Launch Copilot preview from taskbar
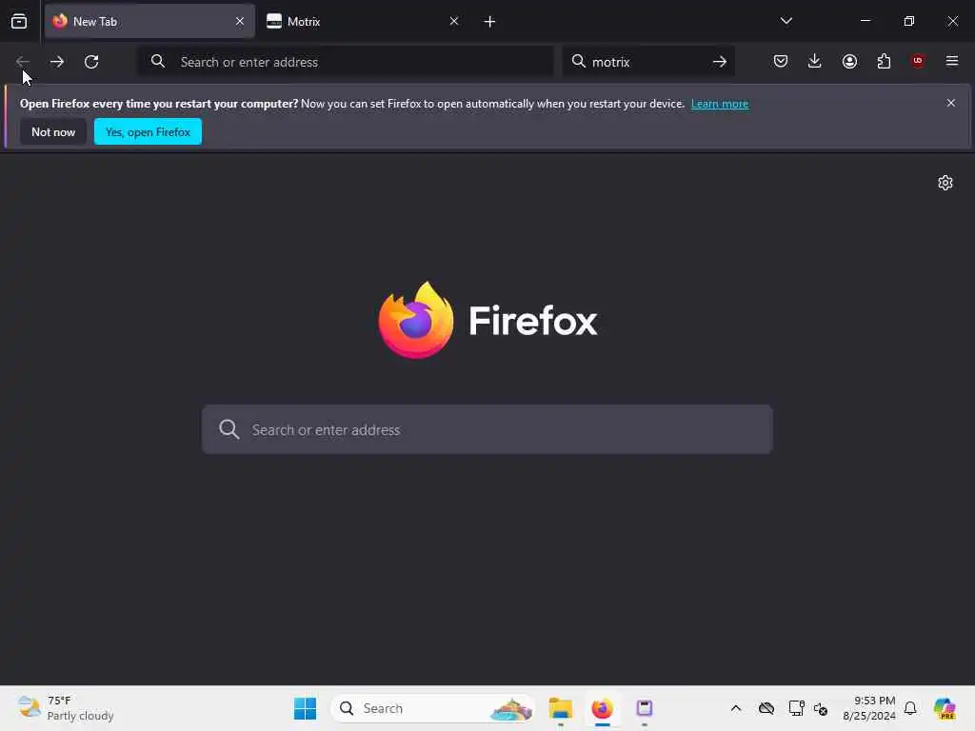 pyautogui.click(x=945, y=708)
